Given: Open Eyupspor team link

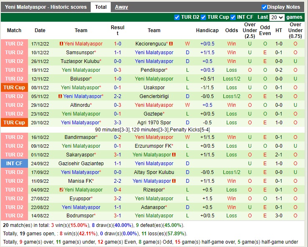Looking at the screenshot, I should click(x=80, y=199).
